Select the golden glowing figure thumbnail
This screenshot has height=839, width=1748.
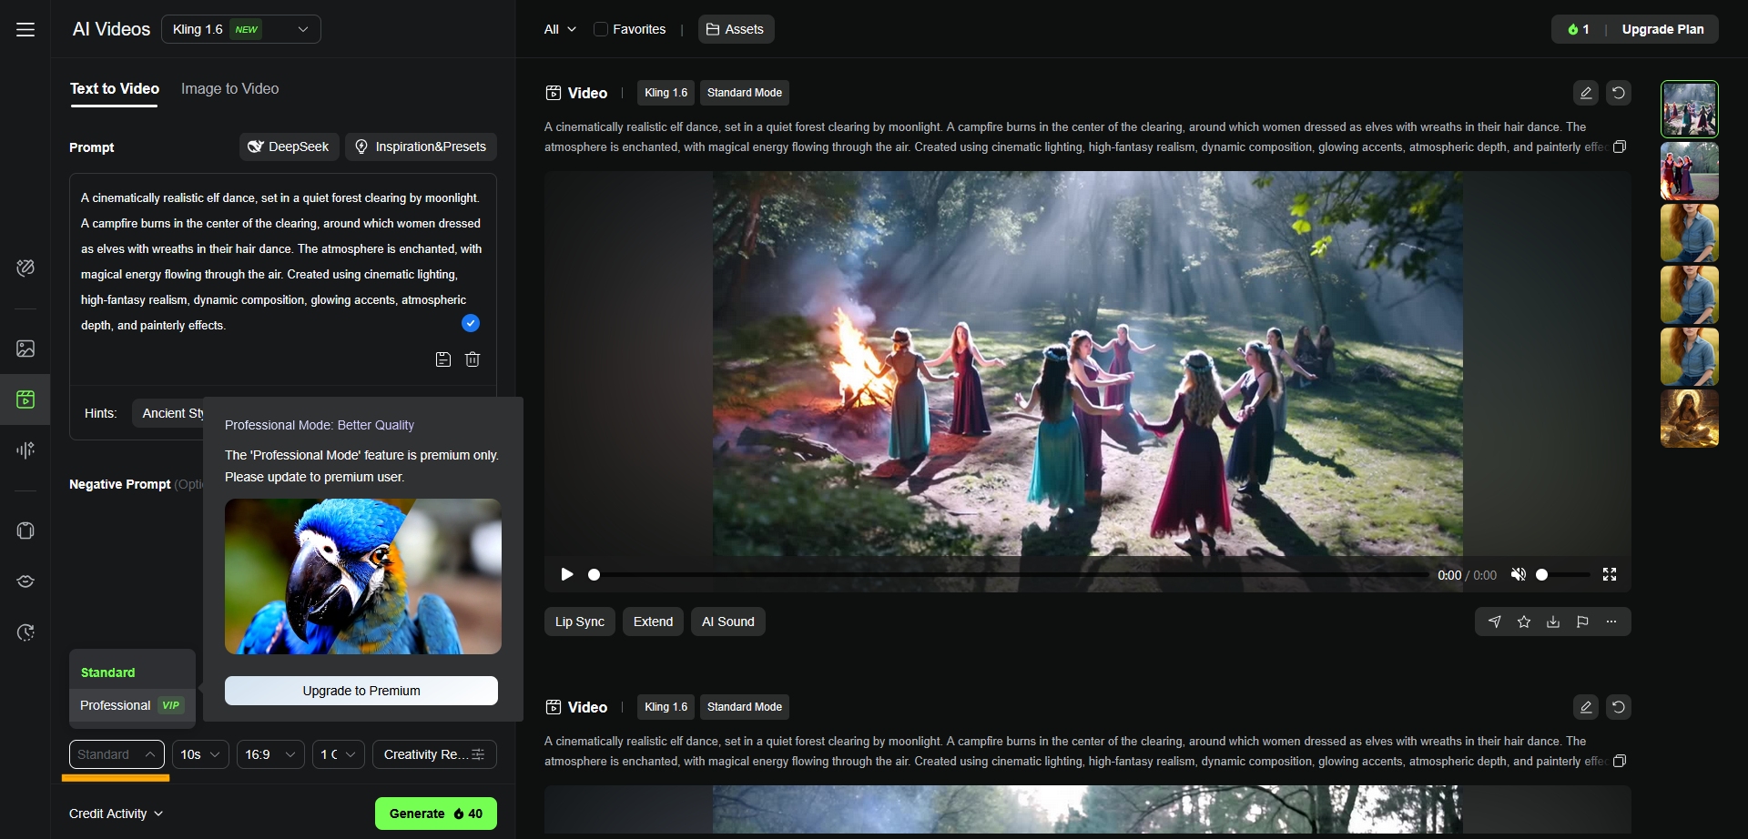point(1690,419)
